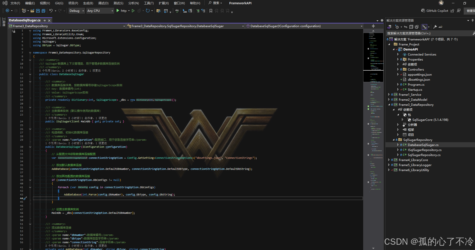Screen dimensions: 475x250
Task: Close the DatabaseSqlSugar.cs tab
Action: [49, 20]
